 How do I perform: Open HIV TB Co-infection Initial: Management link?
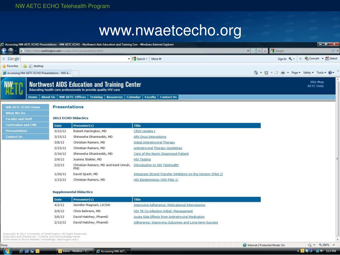coord(163,211)
